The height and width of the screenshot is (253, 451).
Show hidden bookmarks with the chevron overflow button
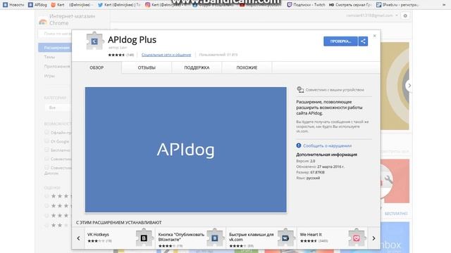click(x=444, y=5)
